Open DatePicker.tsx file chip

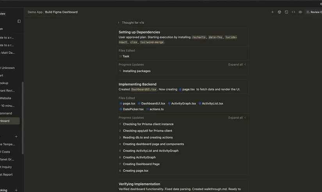[132, 109]
